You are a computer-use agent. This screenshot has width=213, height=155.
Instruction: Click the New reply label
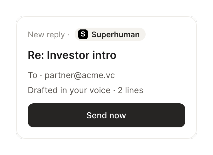pos(46,35)
